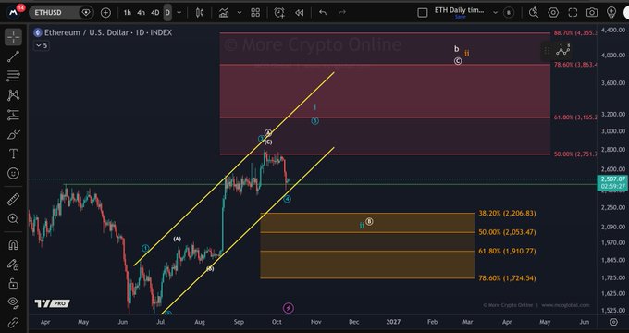
Task: Select the ruler measure tool
Action: tap(13, 199)
